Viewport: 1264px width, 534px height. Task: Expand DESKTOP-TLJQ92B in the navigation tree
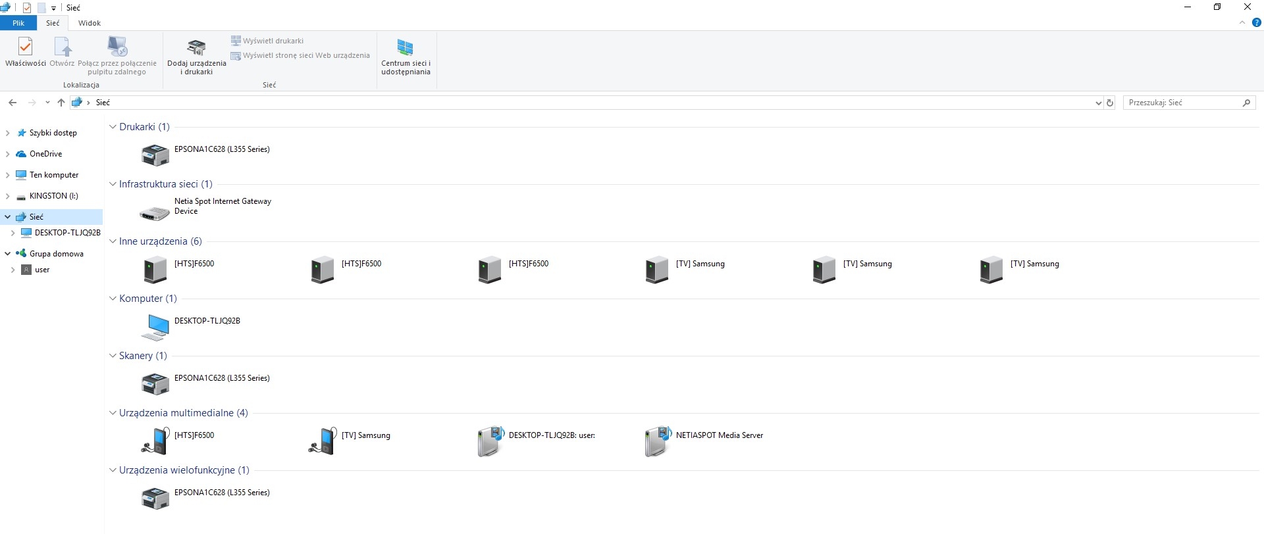coord(13,233)
